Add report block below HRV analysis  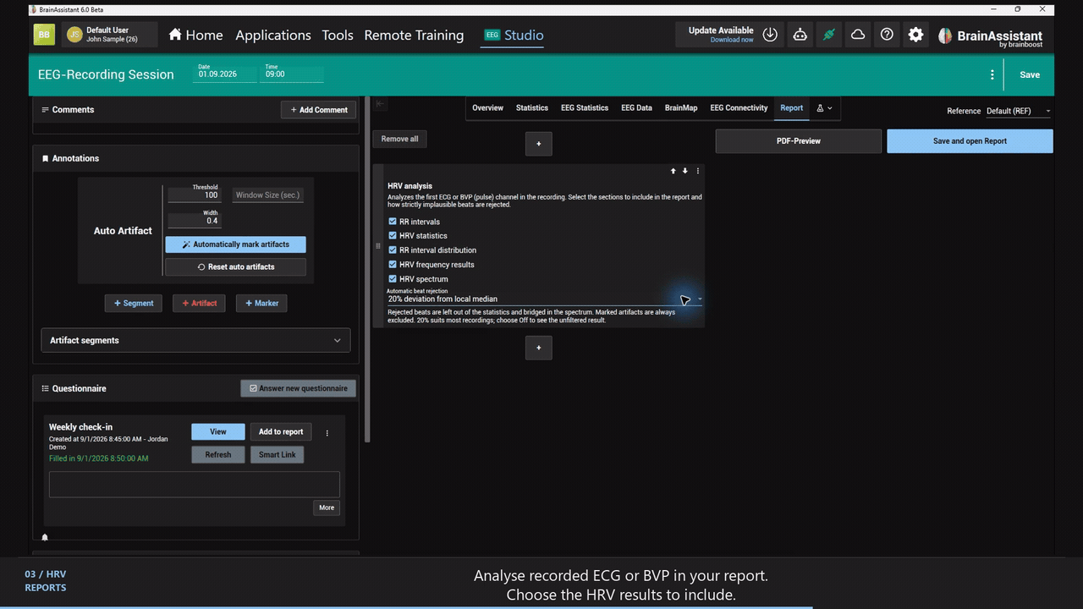point(539,348)
